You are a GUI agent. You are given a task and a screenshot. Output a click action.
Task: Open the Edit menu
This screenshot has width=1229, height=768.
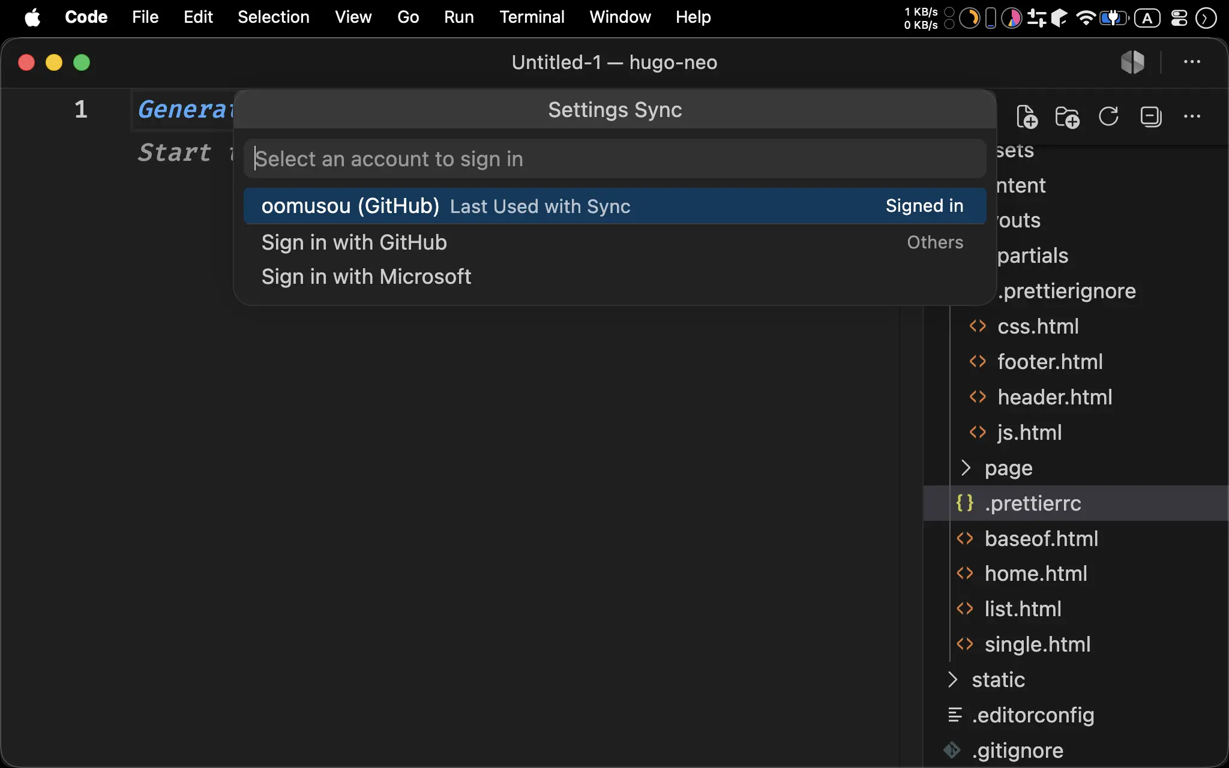coord(198,17)
